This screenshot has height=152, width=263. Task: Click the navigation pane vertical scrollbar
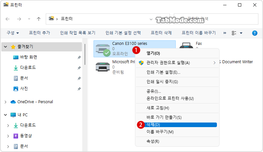pos(85,54)
